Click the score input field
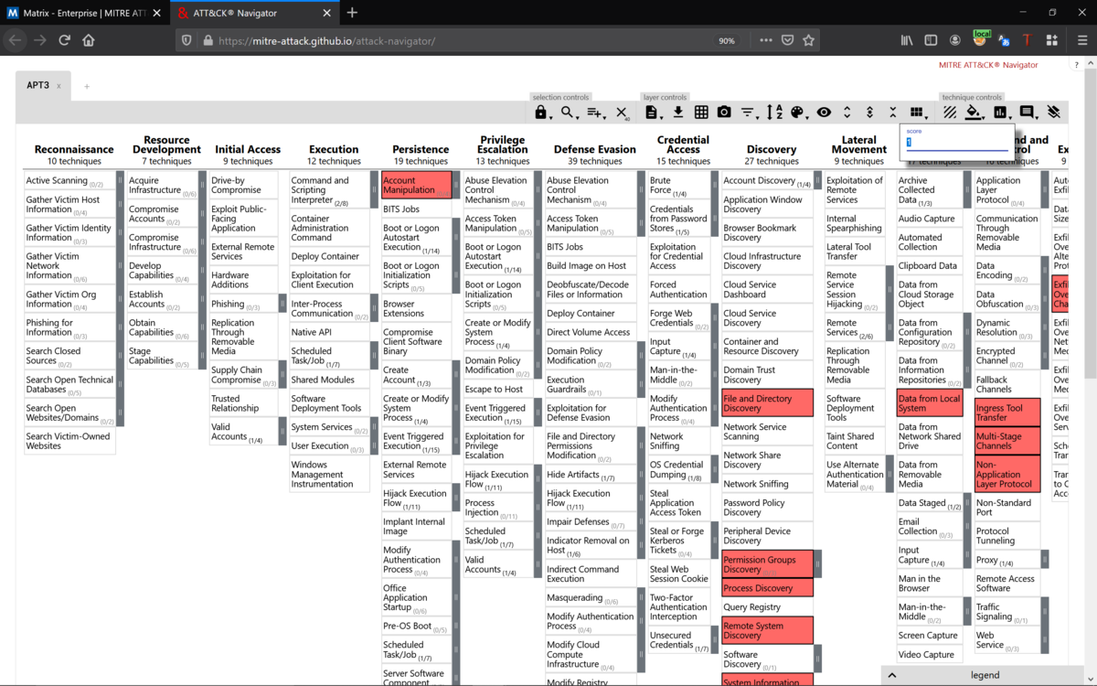 click(x=957, y=143)
